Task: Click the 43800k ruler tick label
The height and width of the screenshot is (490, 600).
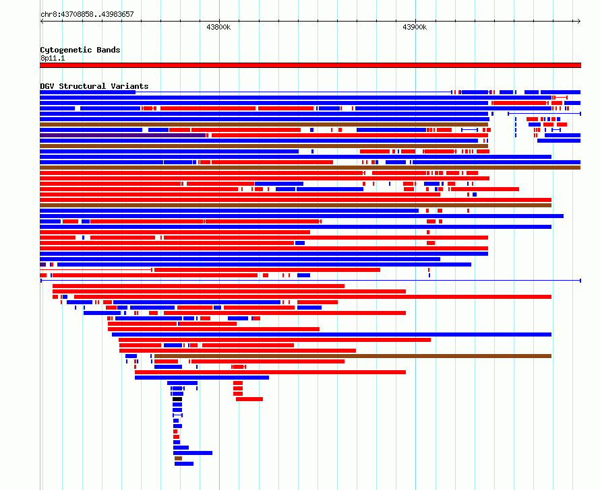Action: (x=218, y=27)
